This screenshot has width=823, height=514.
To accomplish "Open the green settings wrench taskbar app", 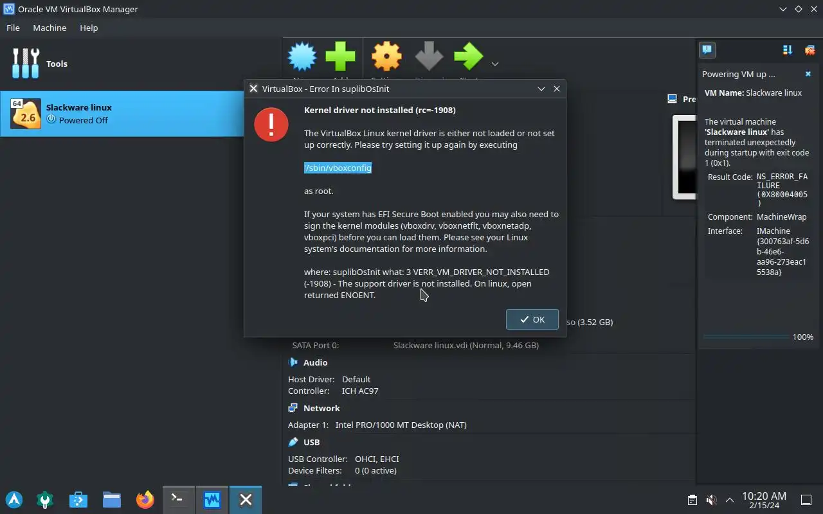I will (x=45, y=499).
